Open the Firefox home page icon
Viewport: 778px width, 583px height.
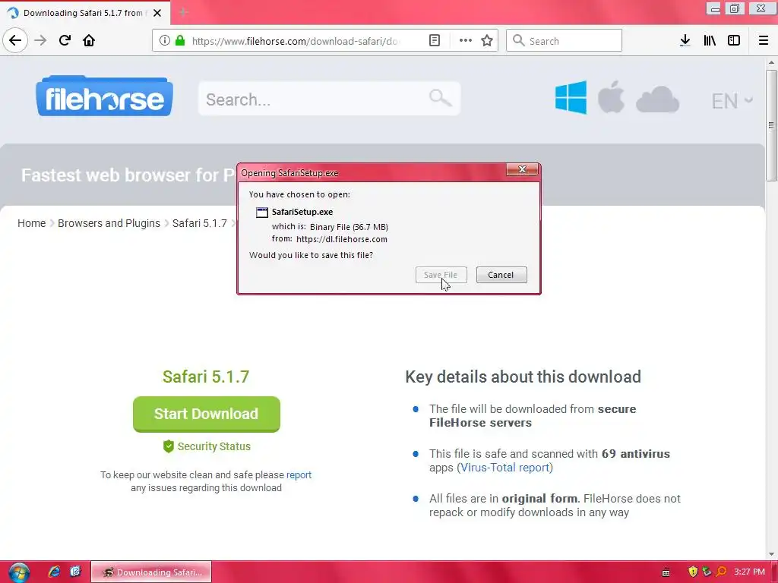pyautogui.click(x=89, y=40)
